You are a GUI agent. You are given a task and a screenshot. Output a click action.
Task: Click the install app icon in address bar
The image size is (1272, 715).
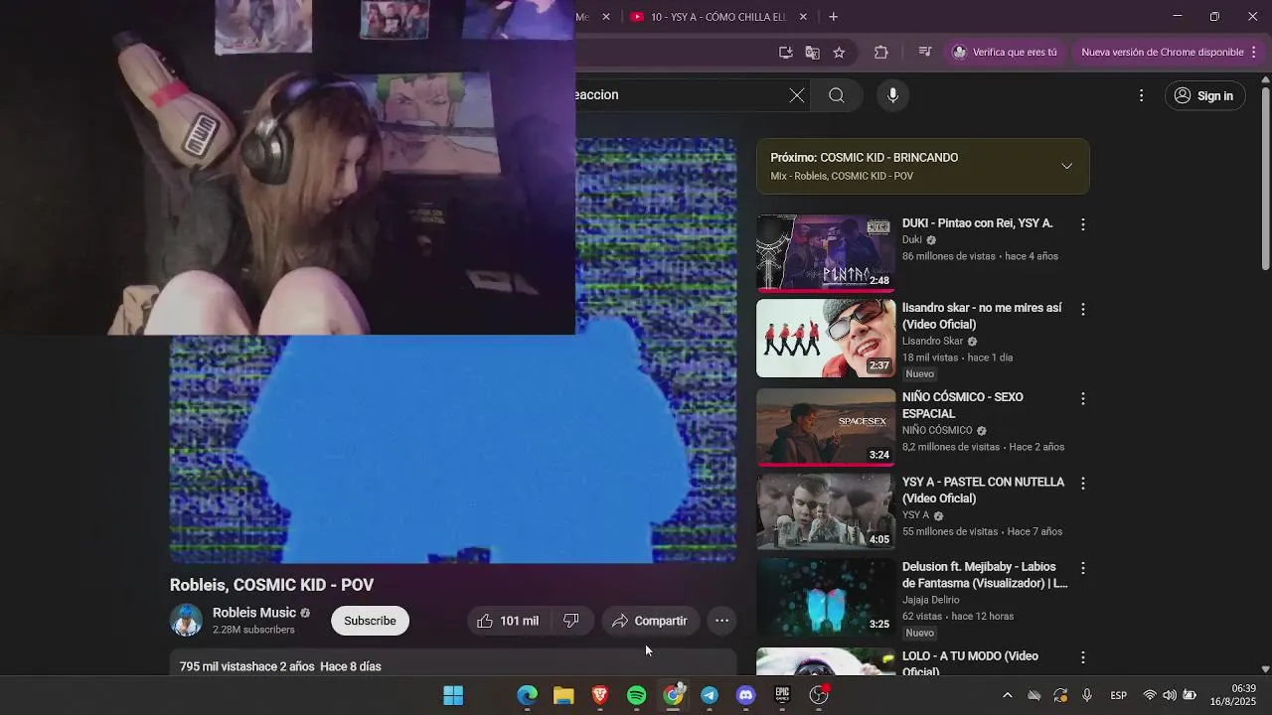click(x=785, y=53)
